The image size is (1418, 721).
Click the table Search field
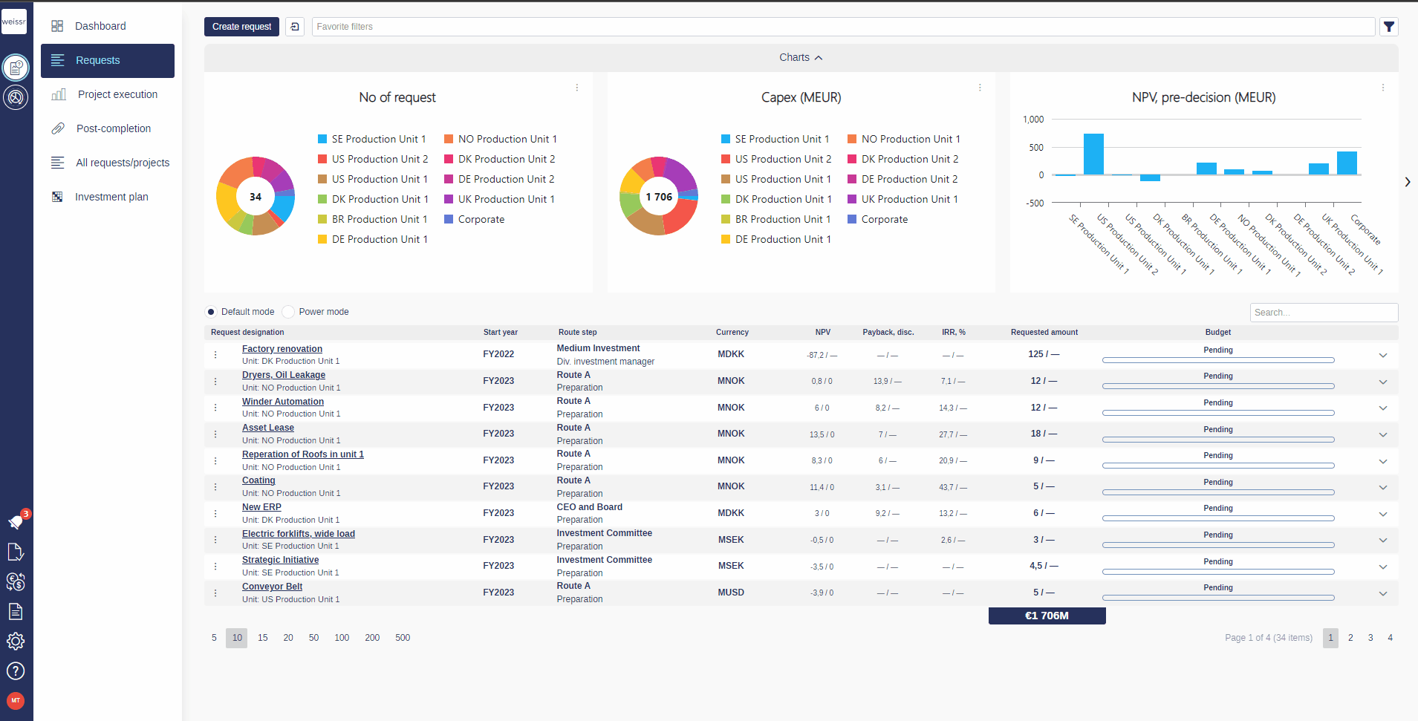1324,313
